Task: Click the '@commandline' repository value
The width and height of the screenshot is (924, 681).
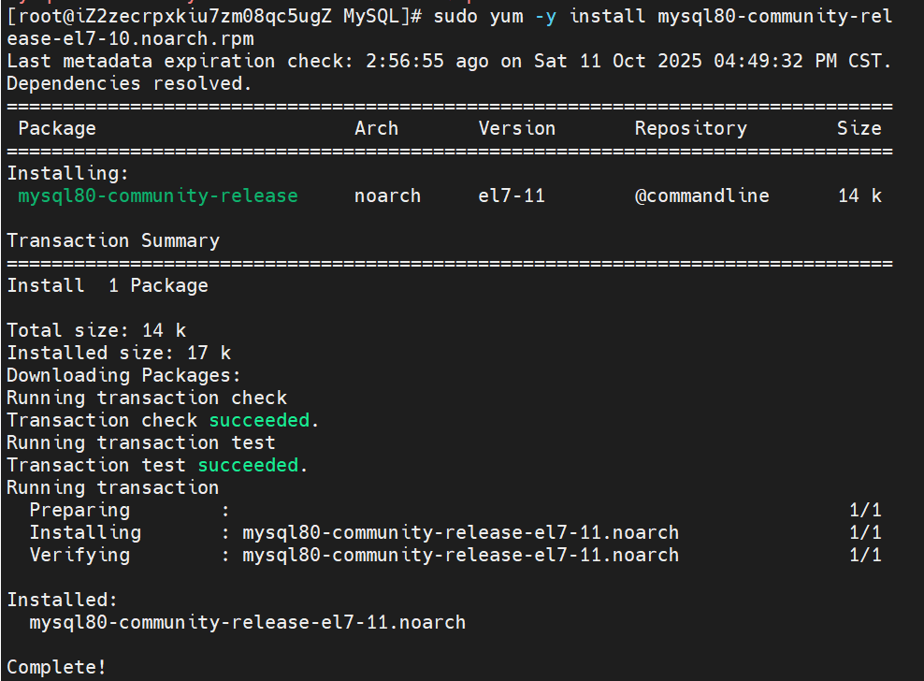Action: click(x=701, y=196)
